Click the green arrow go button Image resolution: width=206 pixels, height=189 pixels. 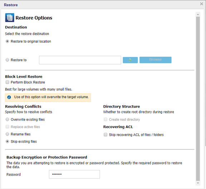click(x=130, y=60)
